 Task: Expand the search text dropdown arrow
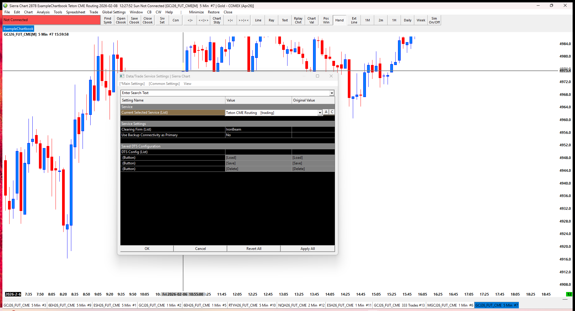tap(332, 93)
